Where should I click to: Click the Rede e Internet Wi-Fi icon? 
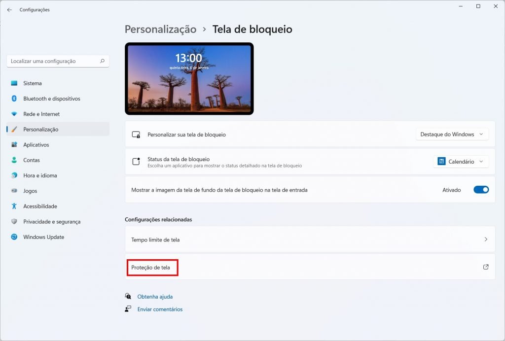14,114
